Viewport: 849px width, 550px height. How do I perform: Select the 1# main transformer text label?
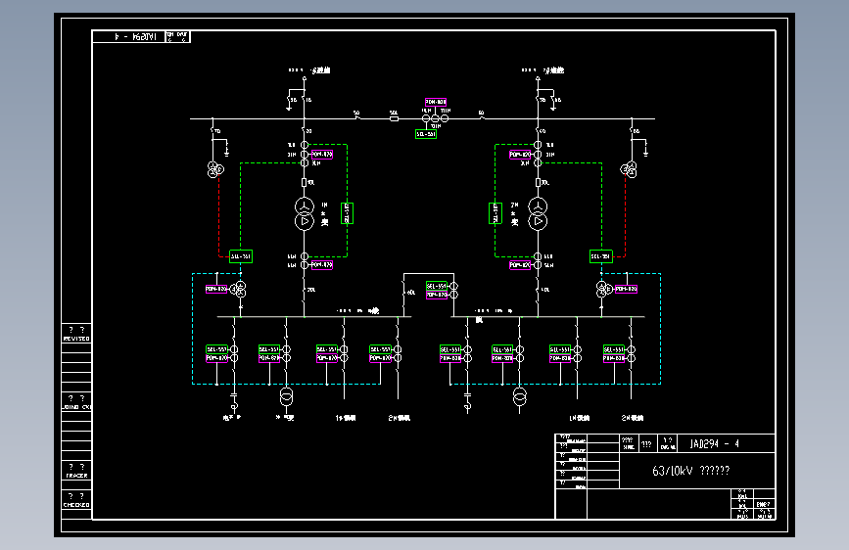click(x=324, y=213)
